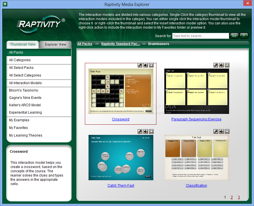The image size is (254, 206).
Task: Open the Paragraph Sequencing Exercise link
Action: [196, 119]
